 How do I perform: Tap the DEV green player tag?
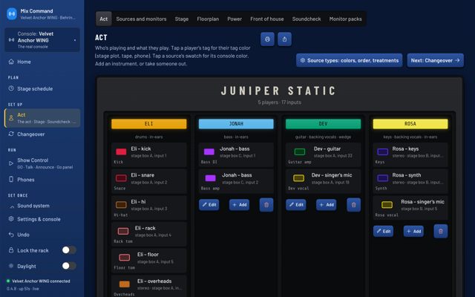(324, 124)
